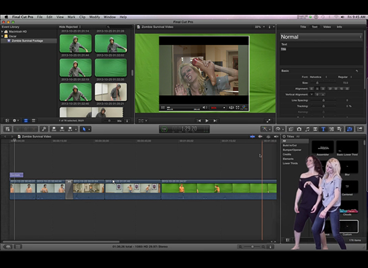This screenshot has width=368, height=268.
Task: Select the Custom title clip in timeline
Action: click(x=17, y=175)
